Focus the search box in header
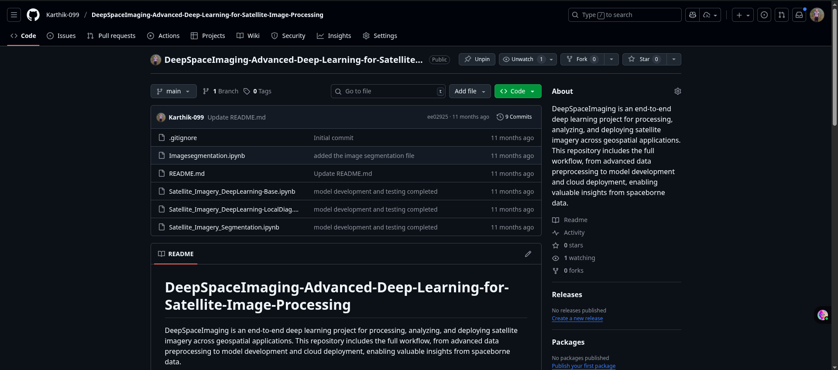Image resolution: width=838 pixels, height=370 pixels. (x=625, y=15)
